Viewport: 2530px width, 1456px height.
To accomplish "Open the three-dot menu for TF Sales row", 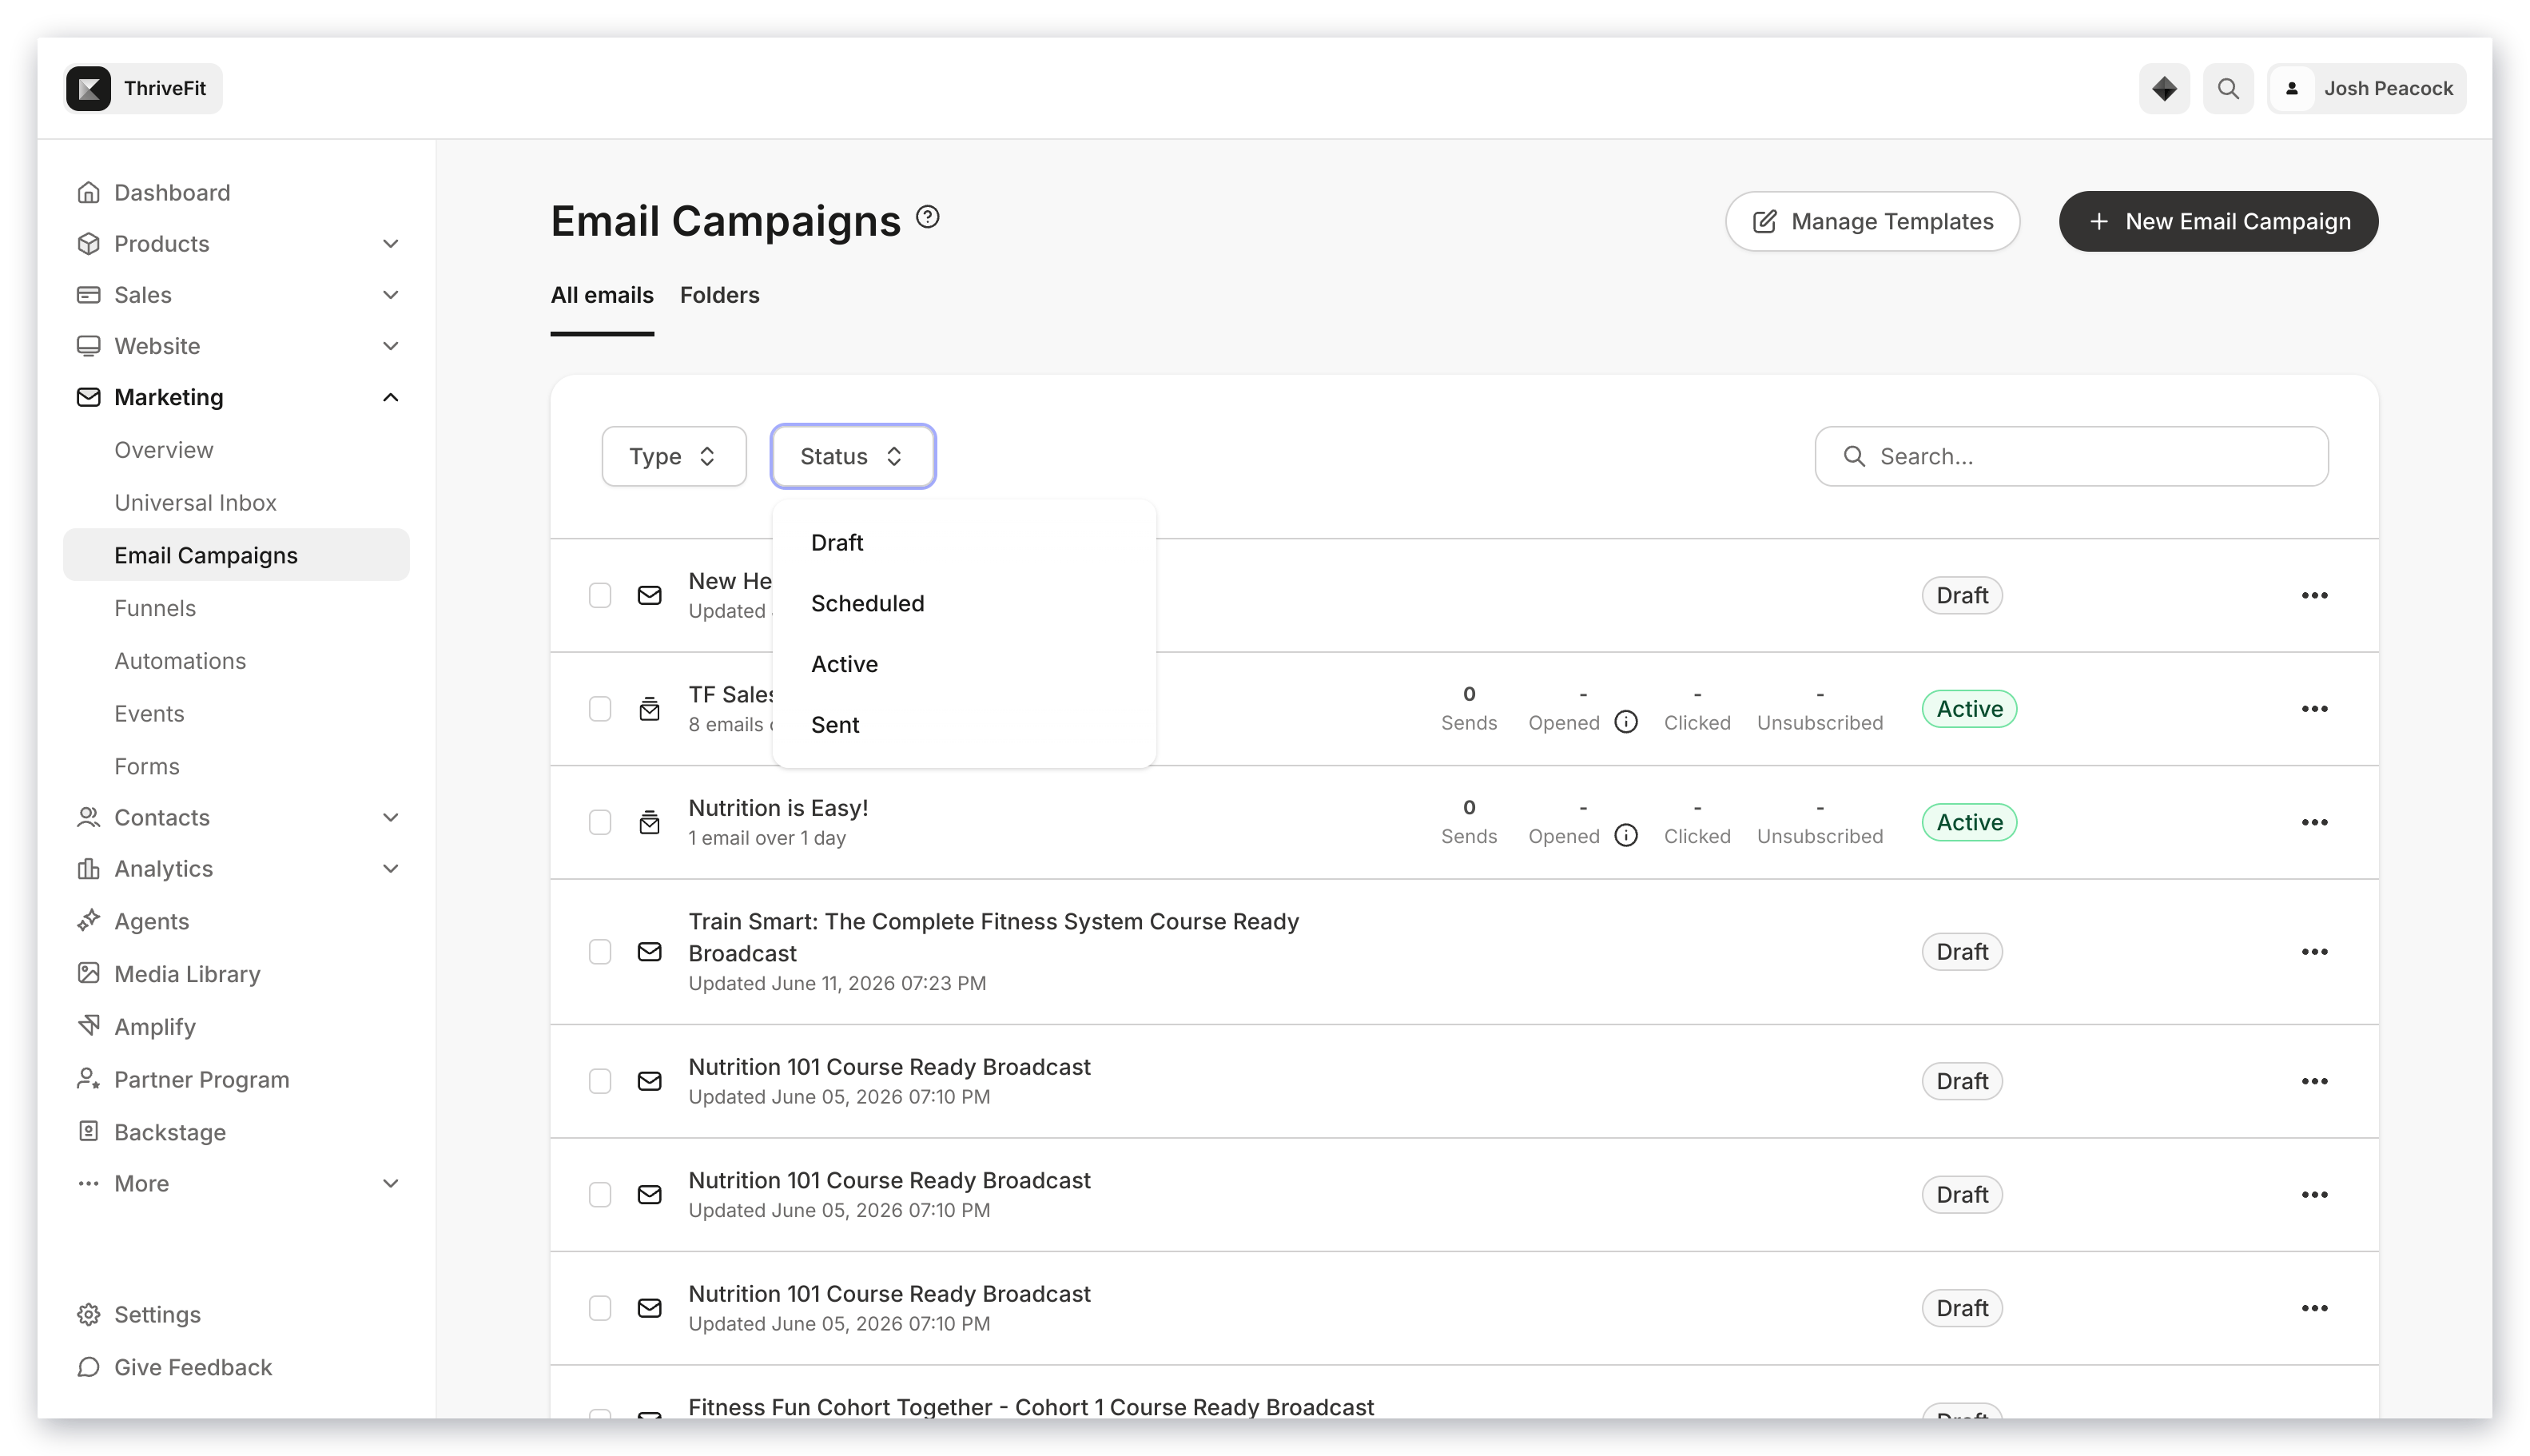I will [x=2314, y=709].
